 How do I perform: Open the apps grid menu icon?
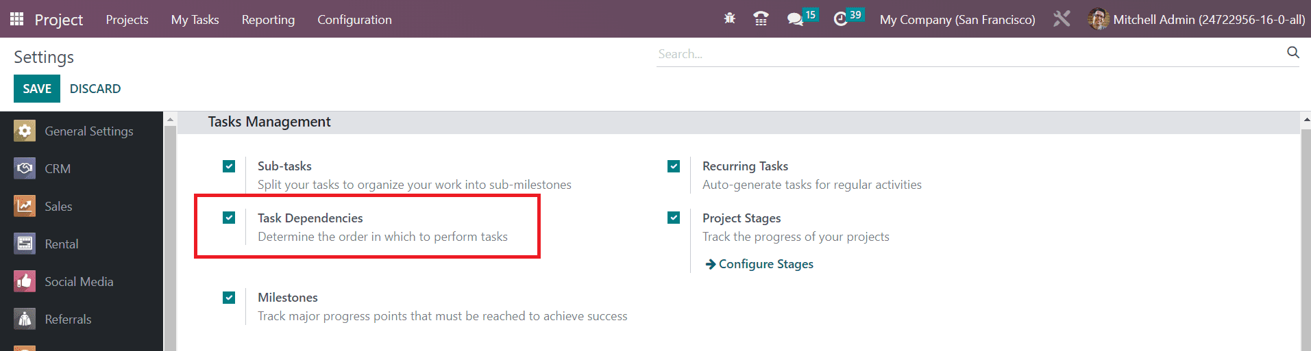click(17, 19)
